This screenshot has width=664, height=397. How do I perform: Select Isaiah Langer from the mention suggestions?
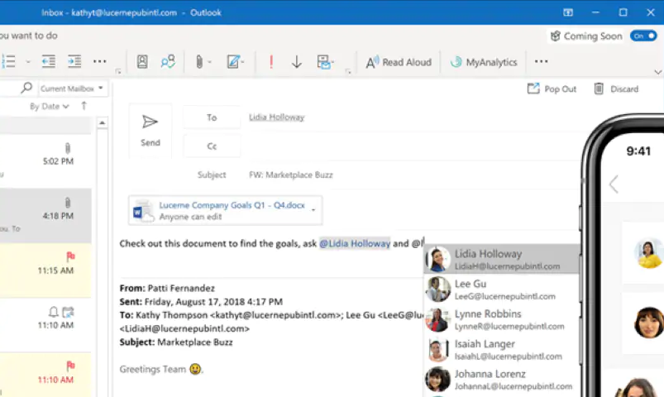click(x=501, y=350)
